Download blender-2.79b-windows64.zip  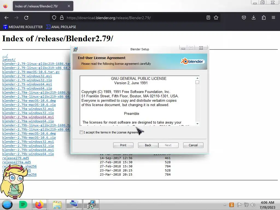click(28, 154)
